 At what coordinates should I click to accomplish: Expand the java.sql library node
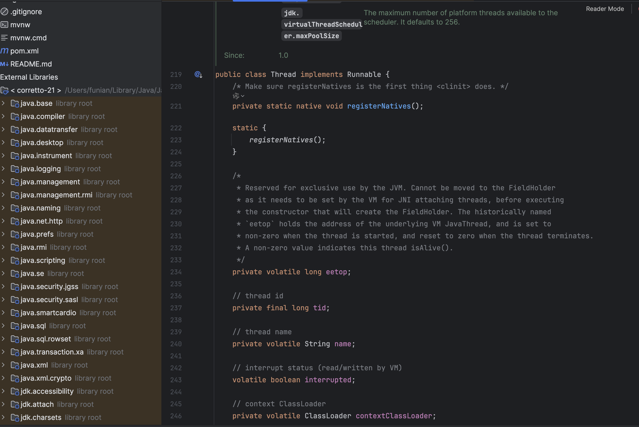[3, 326]
